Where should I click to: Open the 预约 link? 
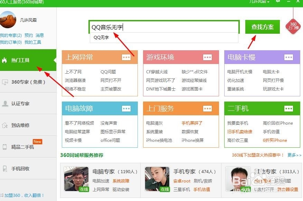coord(29,35)
